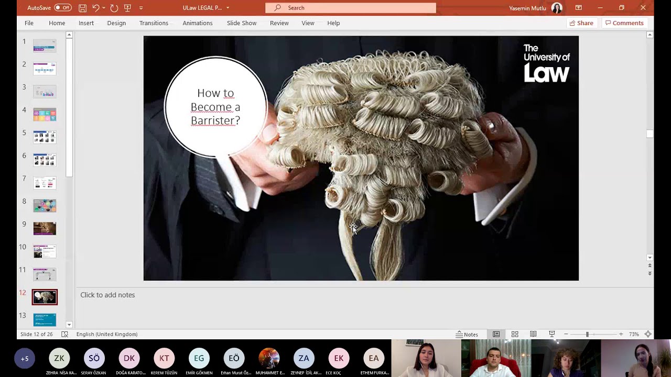Click the spell check icon in status bar
Screen dimensions: 671x377
(64, 334)
